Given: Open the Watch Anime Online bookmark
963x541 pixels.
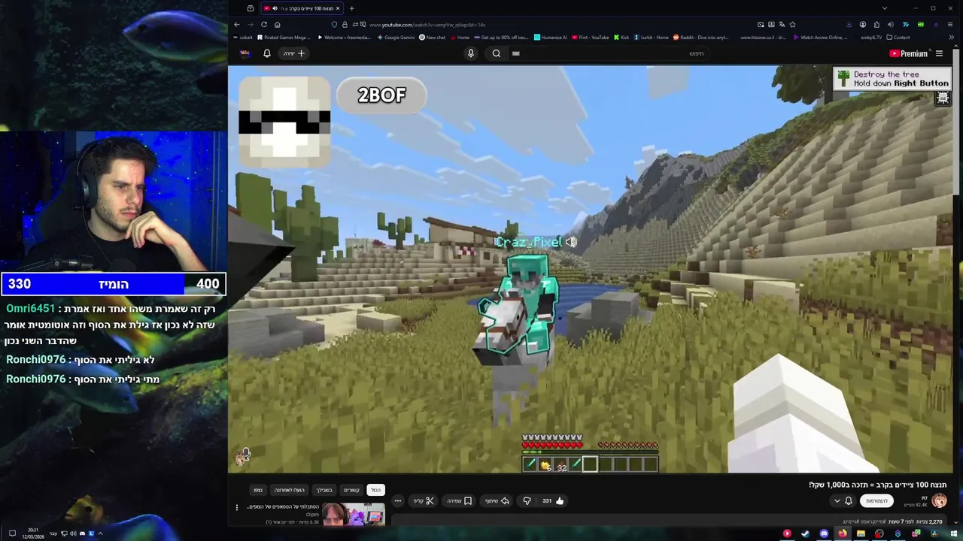Looking at the screenshot, I should [820, 38].
